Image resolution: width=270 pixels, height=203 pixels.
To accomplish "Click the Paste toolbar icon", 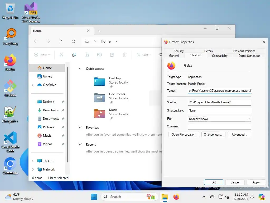I will (87, 55).
